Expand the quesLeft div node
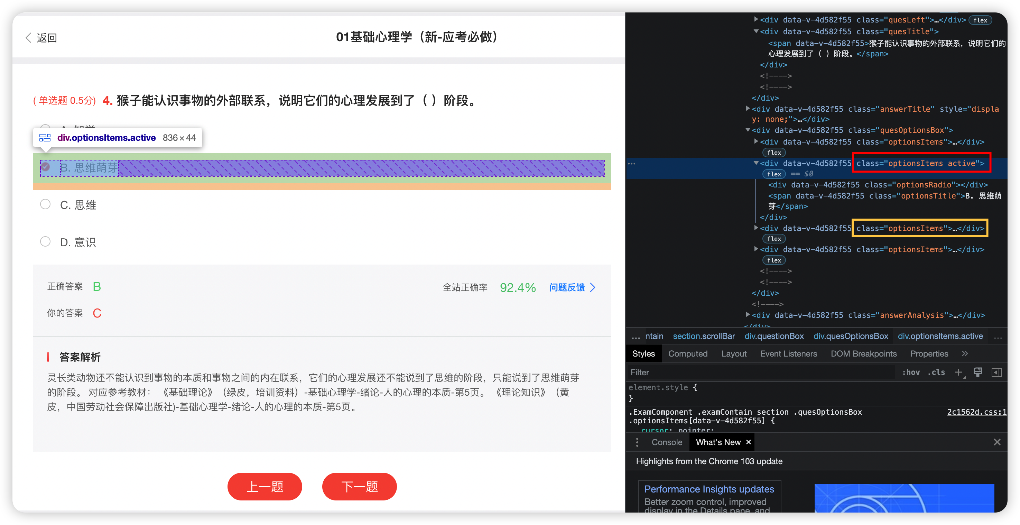The width and height of the screenshot is (1020, 525). pos(756,19)
